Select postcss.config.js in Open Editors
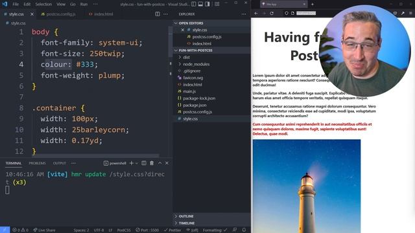This screenshot has height=233, width=415. pyautogui.click(x=207, y=37)
